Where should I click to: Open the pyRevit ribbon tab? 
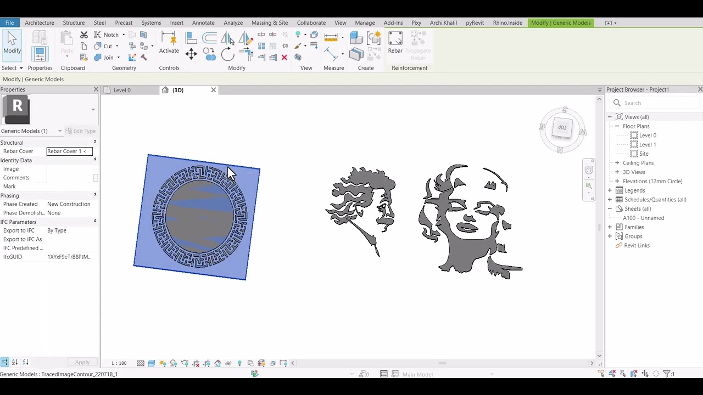tap(475, 22)
